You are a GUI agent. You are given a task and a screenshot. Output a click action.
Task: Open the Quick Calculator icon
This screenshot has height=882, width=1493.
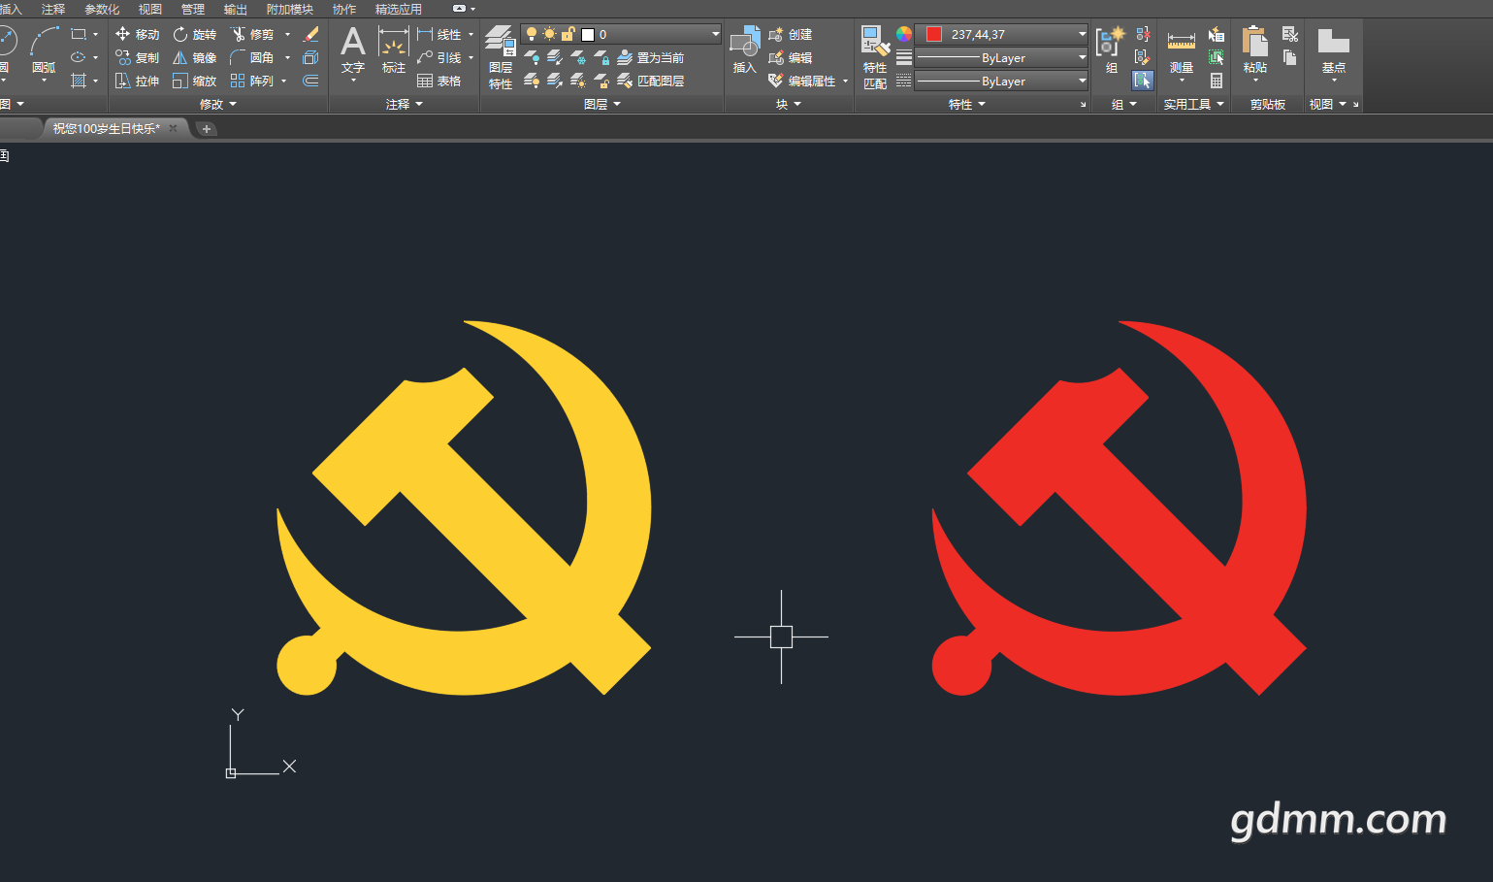coord(1216,81)
